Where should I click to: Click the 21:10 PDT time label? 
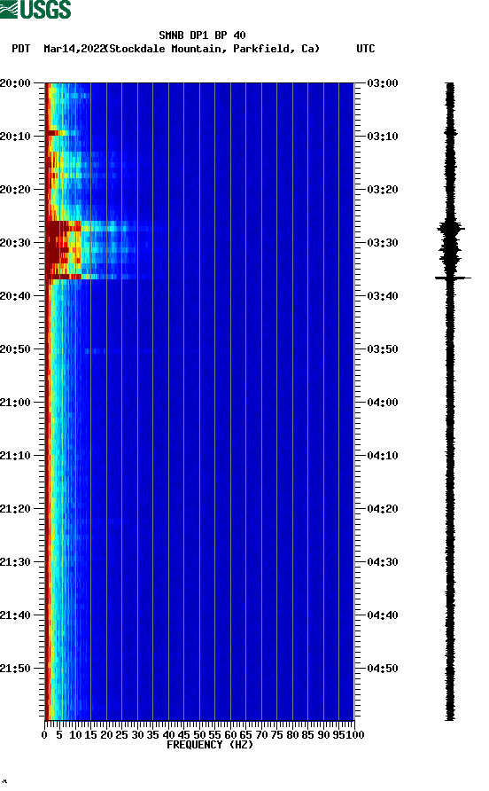15,456
